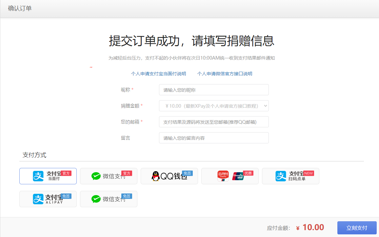
Task: Open the 个人申请微信官方接口说明 link
Action: 225,74
